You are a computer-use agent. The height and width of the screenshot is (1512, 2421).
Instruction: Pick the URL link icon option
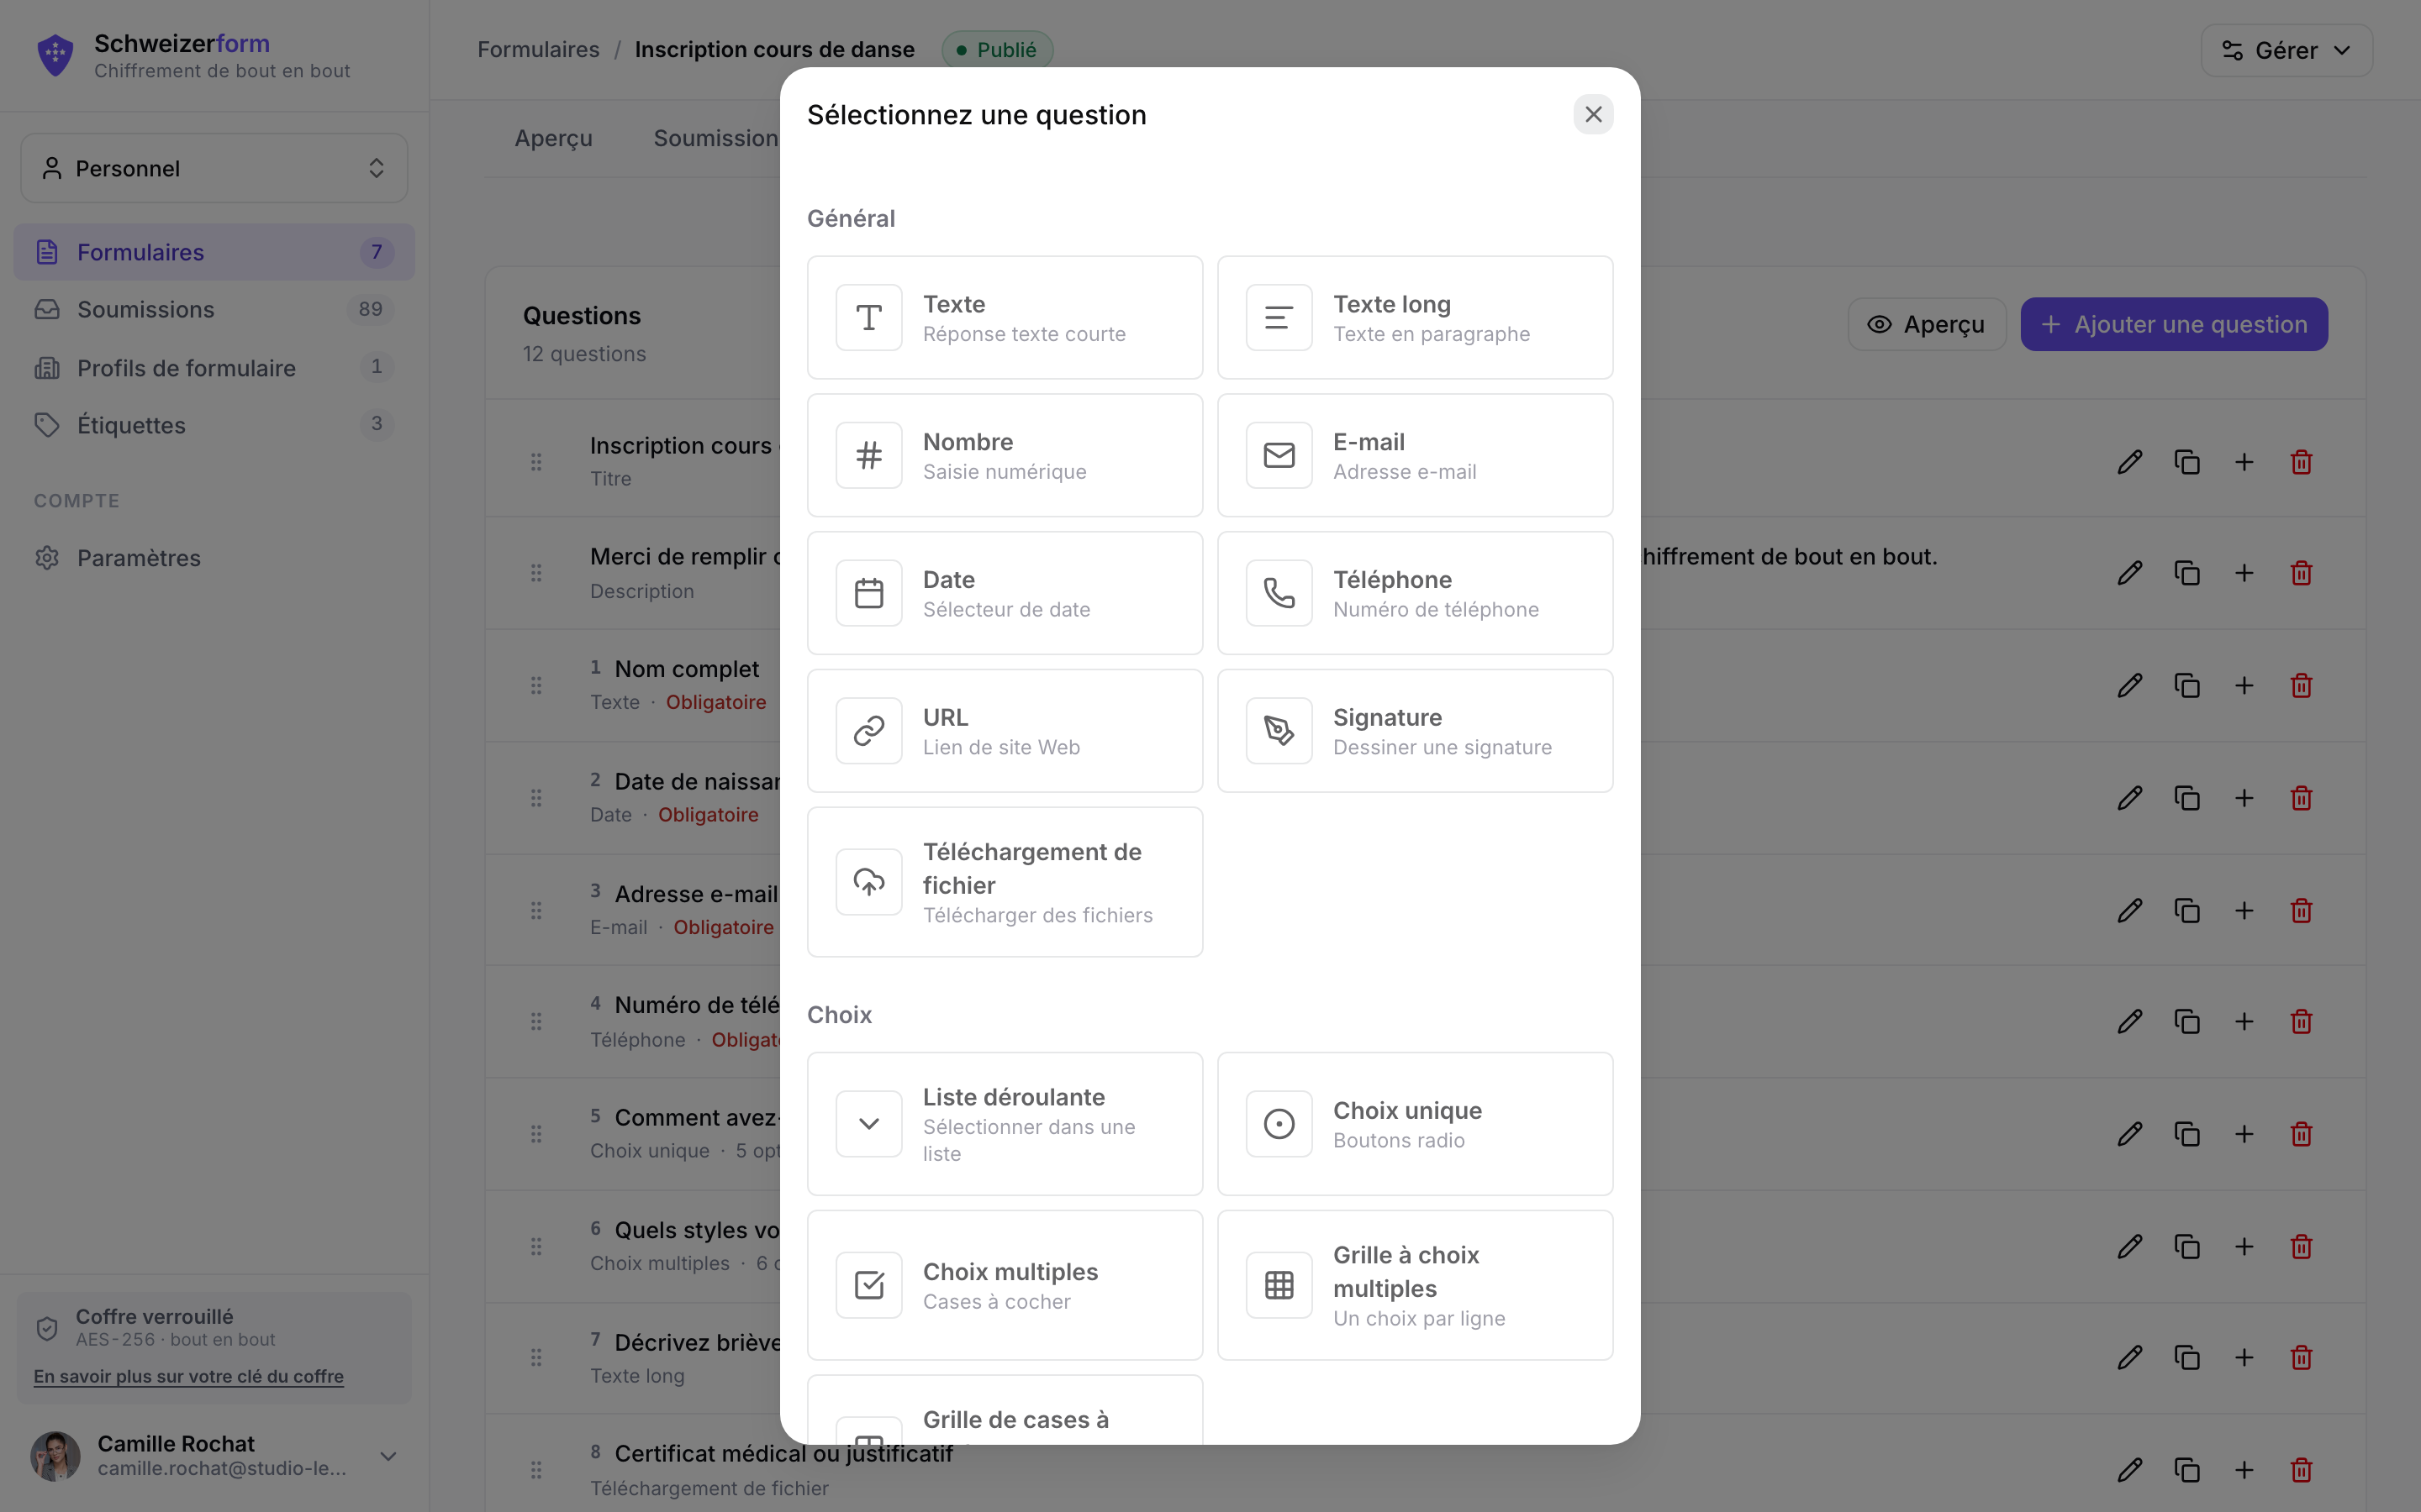[868, 731]
